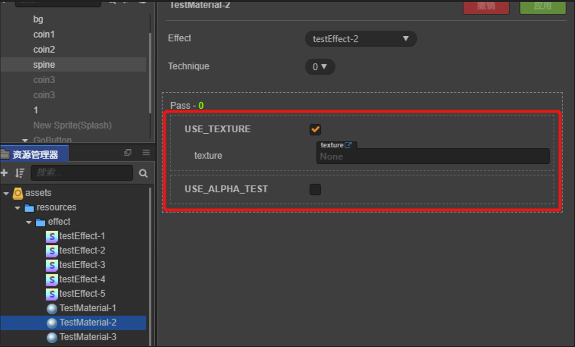
Task: Click the green 应用 apply button
Action: point(543,7)
